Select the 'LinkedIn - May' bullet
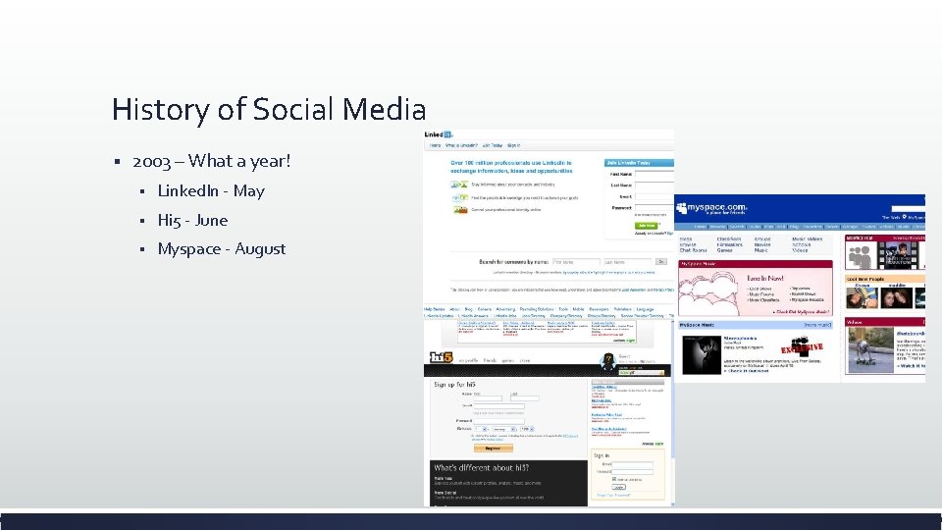This screenshot has width=942, height=530. point(211,191)
